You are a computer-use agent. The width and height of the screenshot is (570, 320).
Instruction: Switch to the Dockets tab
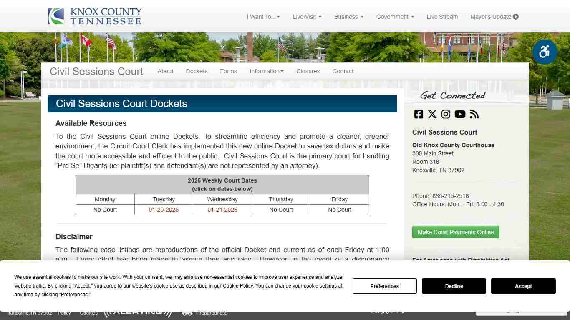point(197,71)
